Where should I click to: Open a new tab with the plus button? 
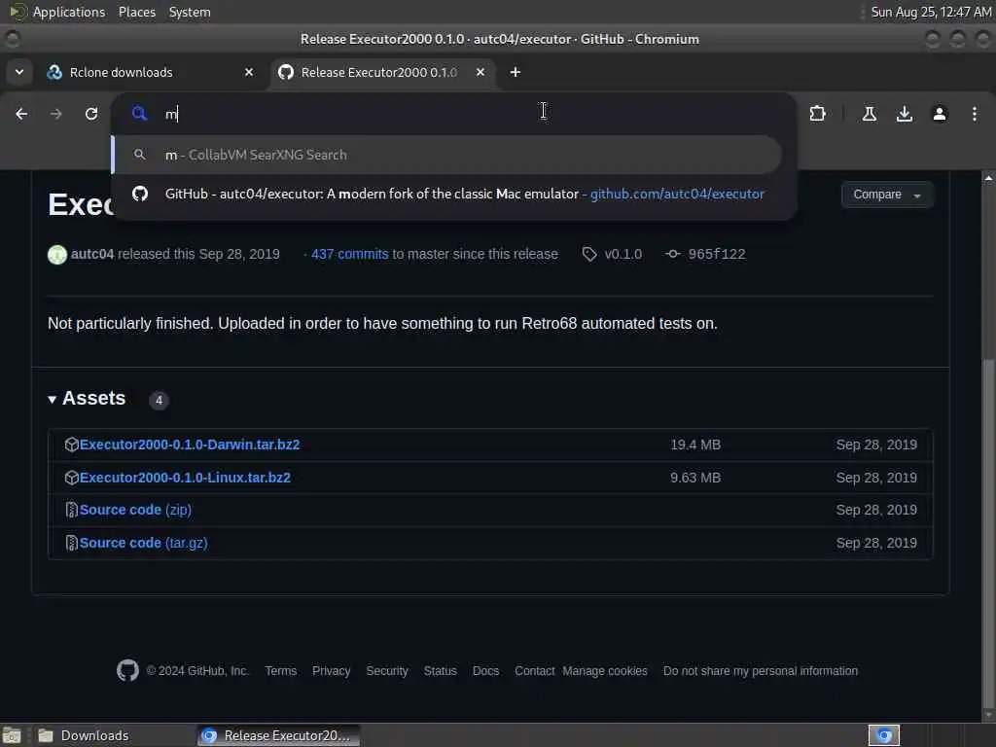tap(516, 72)
